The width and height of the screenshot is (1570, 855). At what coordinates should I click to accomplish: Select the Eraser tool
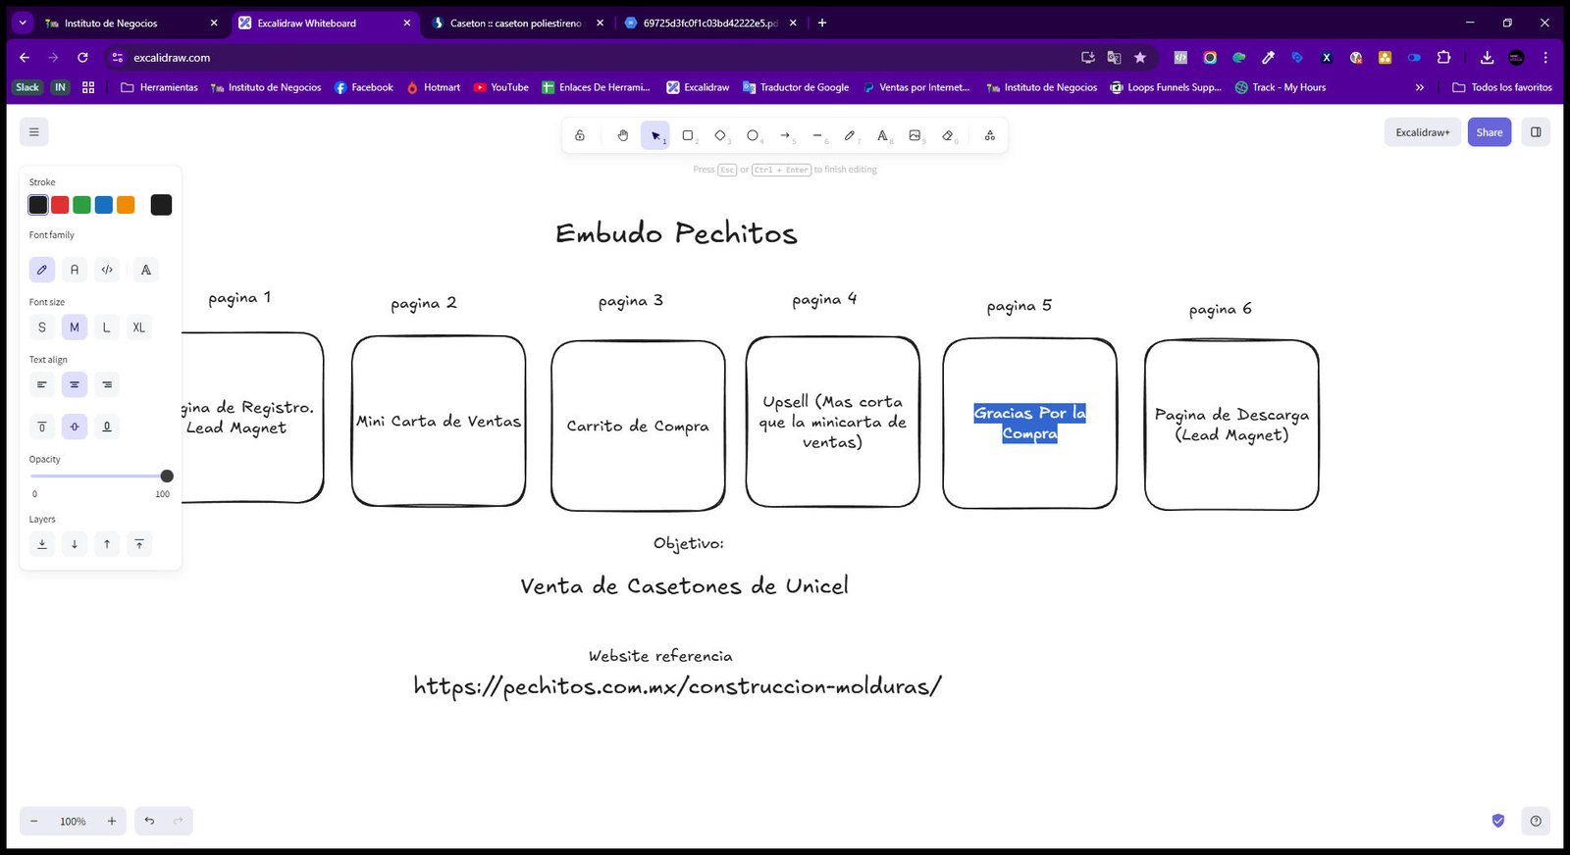(x=947, y=135)
